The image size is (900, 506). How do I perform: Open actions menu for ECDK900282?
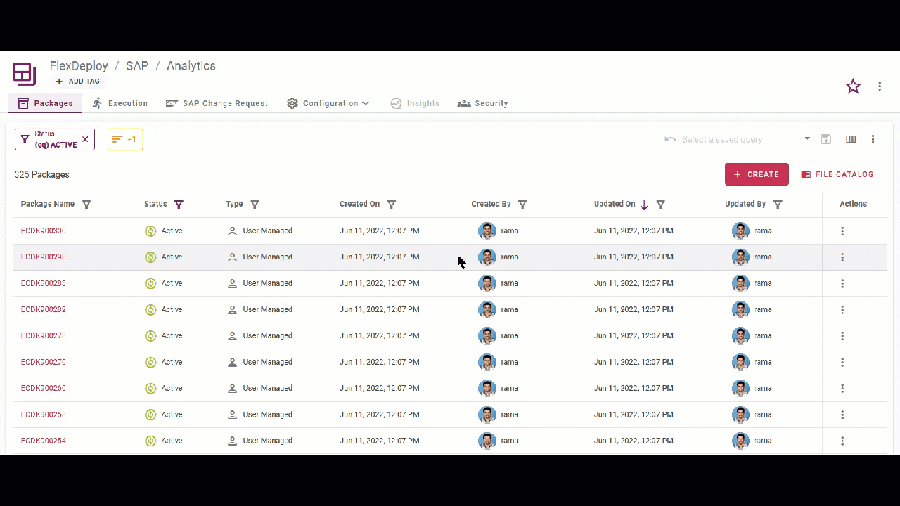(x=842, y=310)
